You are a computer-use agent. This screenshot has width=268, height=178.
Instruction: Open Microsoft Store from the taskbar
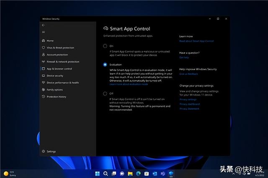147,173
